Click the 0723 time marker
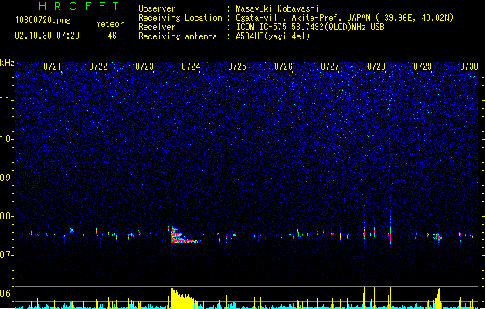This screenshot has width=486, height=309. click(x=144, y=66)
